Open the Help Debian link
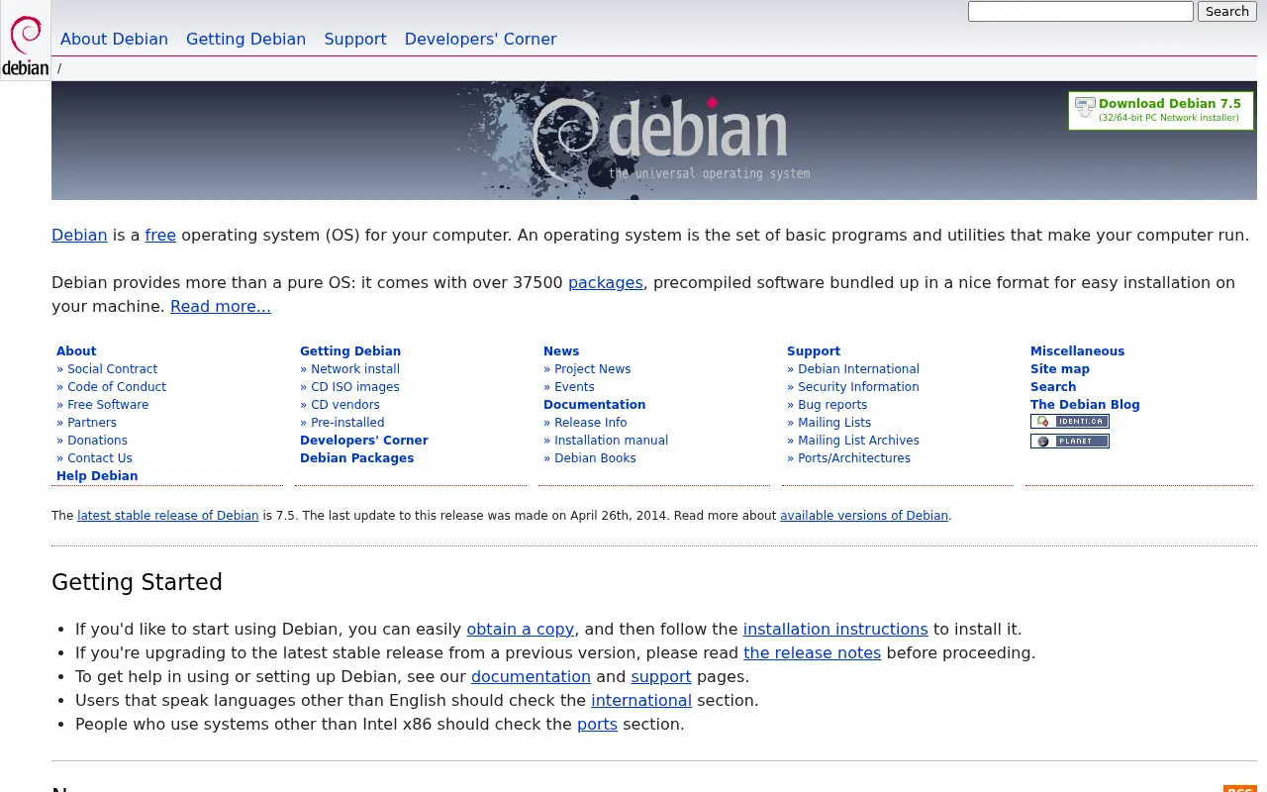 point(97,476)
